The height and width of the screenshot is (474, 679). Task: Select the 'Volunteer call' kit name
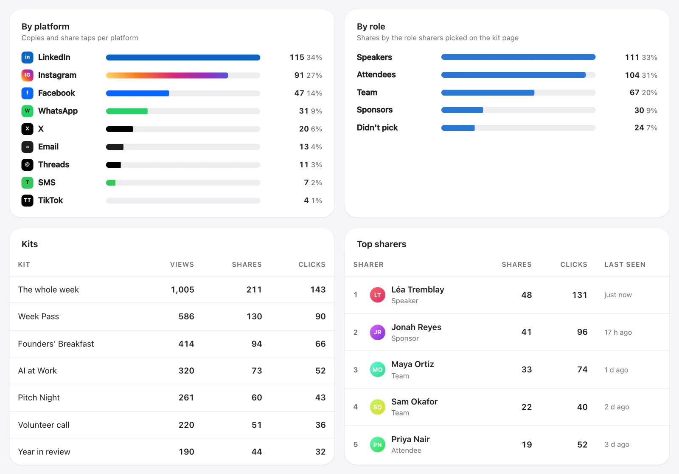click(x=44, y=425)
